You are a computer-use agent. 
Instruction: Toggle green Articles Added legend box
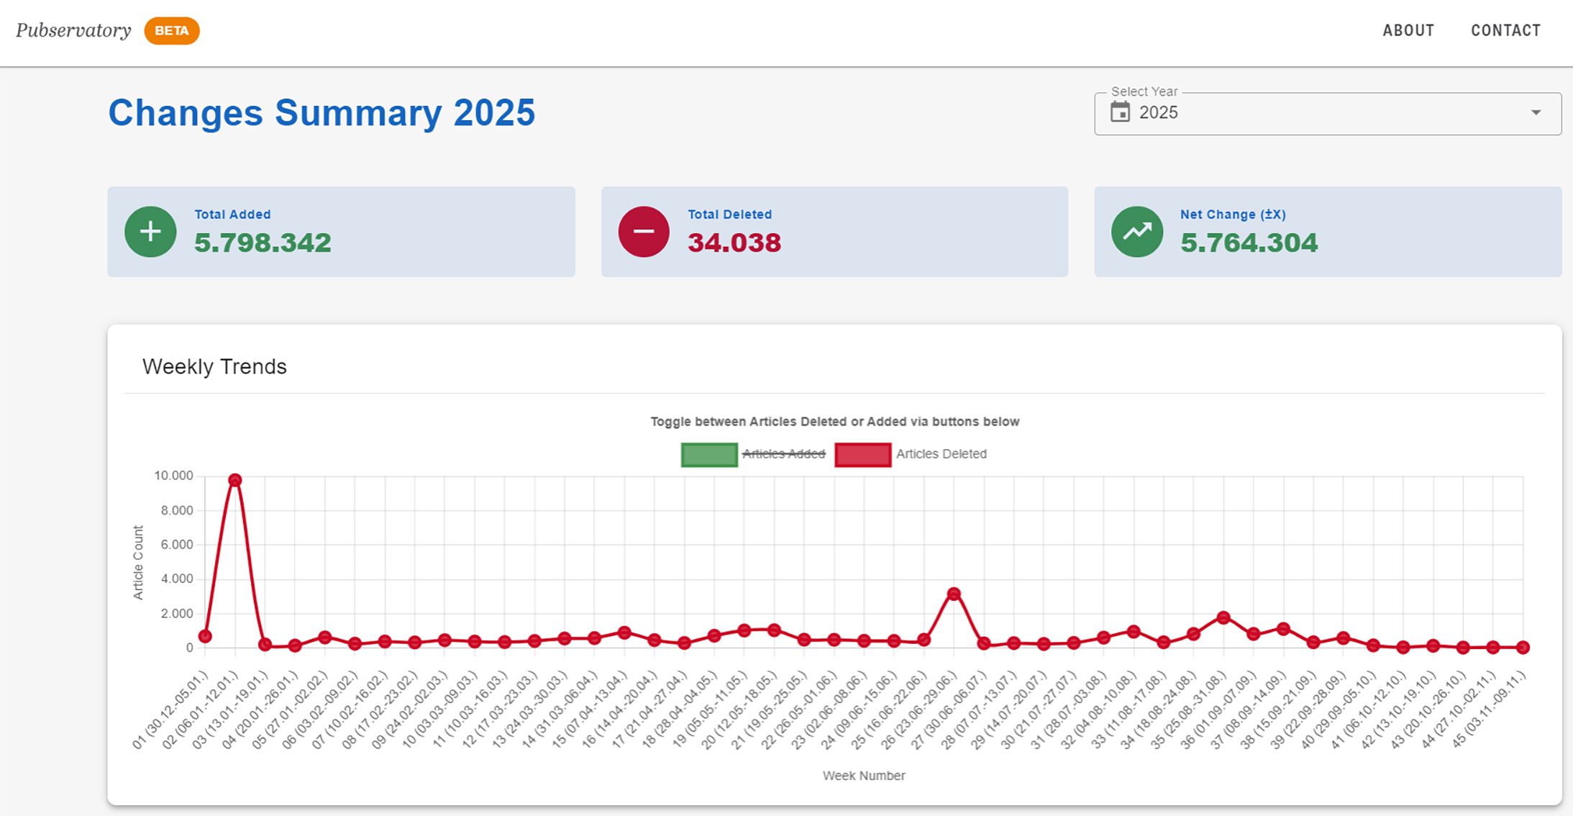tap(709, 455)
